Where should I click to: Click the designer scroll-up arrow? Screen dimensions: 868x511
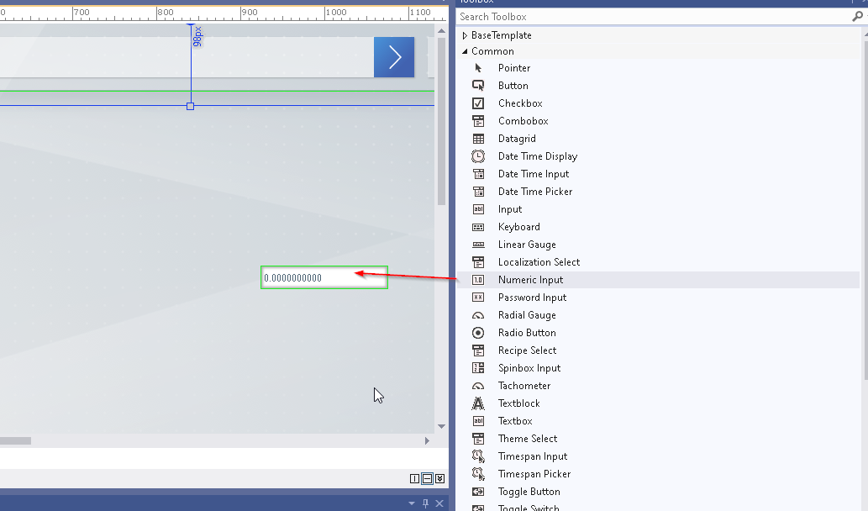(441, 31)
